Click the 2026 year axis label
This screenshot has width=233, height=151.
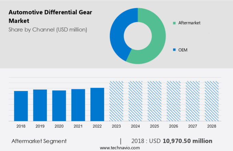[173, 126]
